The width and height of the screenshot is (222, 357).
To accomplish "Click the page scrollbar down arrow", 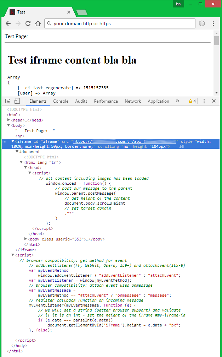I will (216, 93).
